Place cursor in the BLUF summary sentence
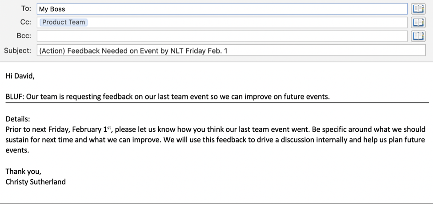 point(168,97)
